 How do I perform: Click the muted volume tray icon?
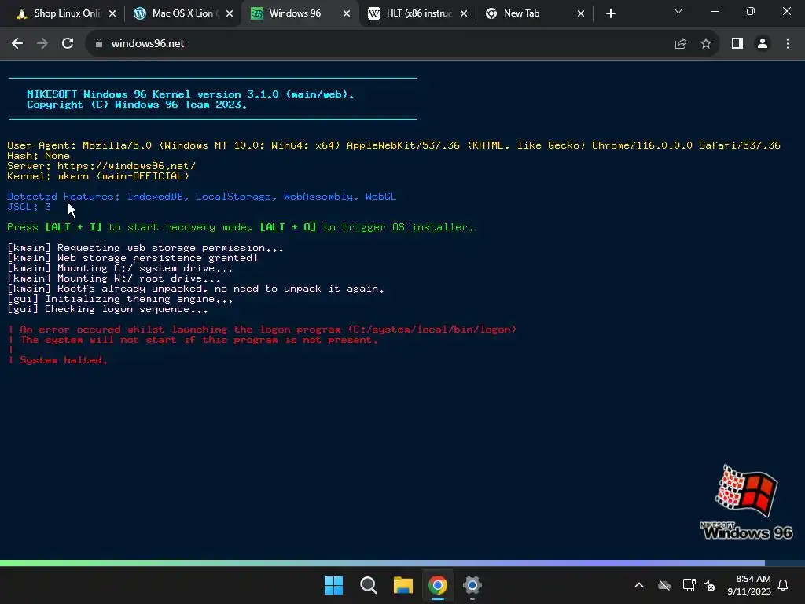click(x=709, y=585)
